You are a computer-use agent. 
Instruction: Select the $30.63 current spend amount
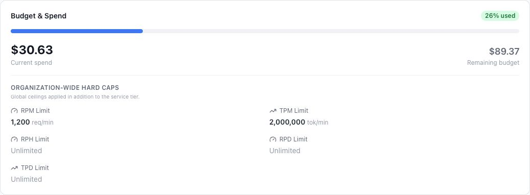pyautogui.click(x=32, y=50)
